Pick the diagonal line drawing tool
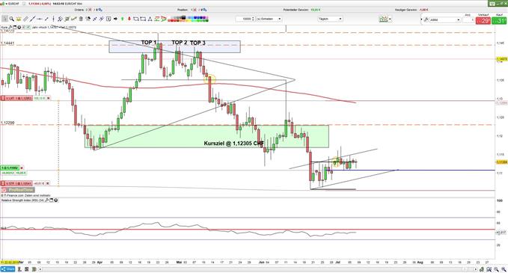This screenshot has height=273, width=508. click(x=32, y=19)
